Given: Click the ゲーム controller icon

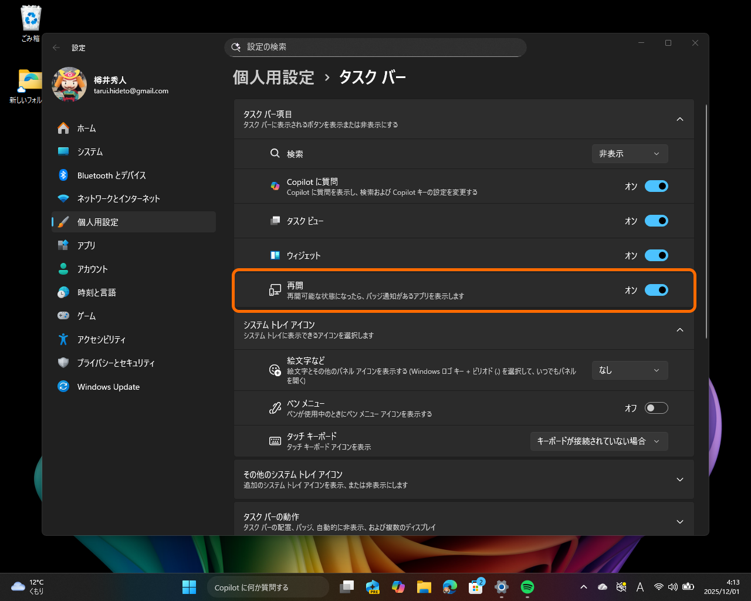Looking at the screenshot, I should click(x=63, y=316).
